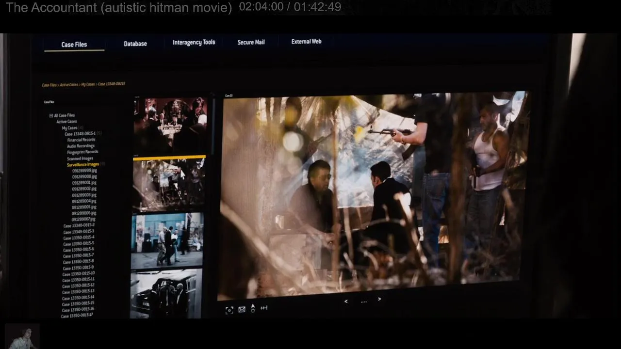Viewport: 621px width, 349px height.
Task: Click the My Cases breadcrumb link
Action: point(88,84)
